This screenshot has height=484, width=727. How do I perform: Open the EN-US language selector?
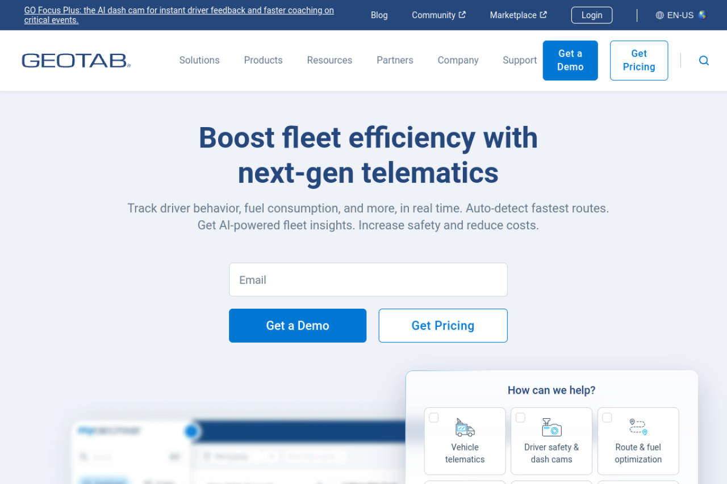681,15
